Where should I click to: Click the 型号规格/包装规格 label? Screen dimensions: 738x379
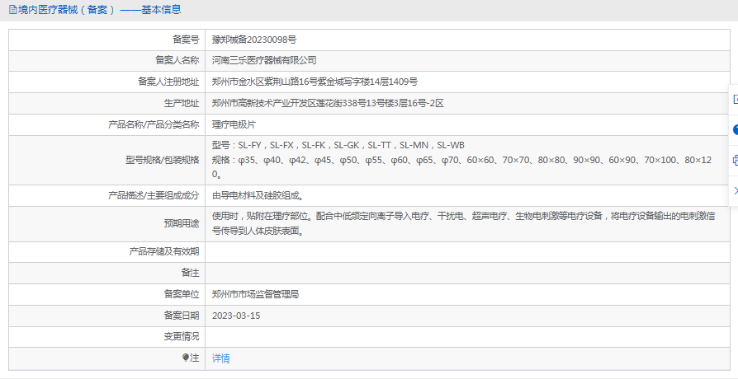pos(163,160)
